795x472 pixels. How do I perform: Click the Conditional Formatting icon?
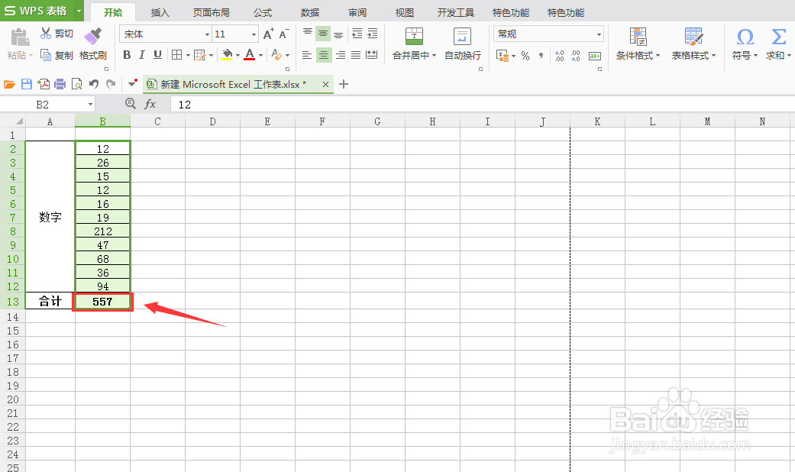point(638,37)
